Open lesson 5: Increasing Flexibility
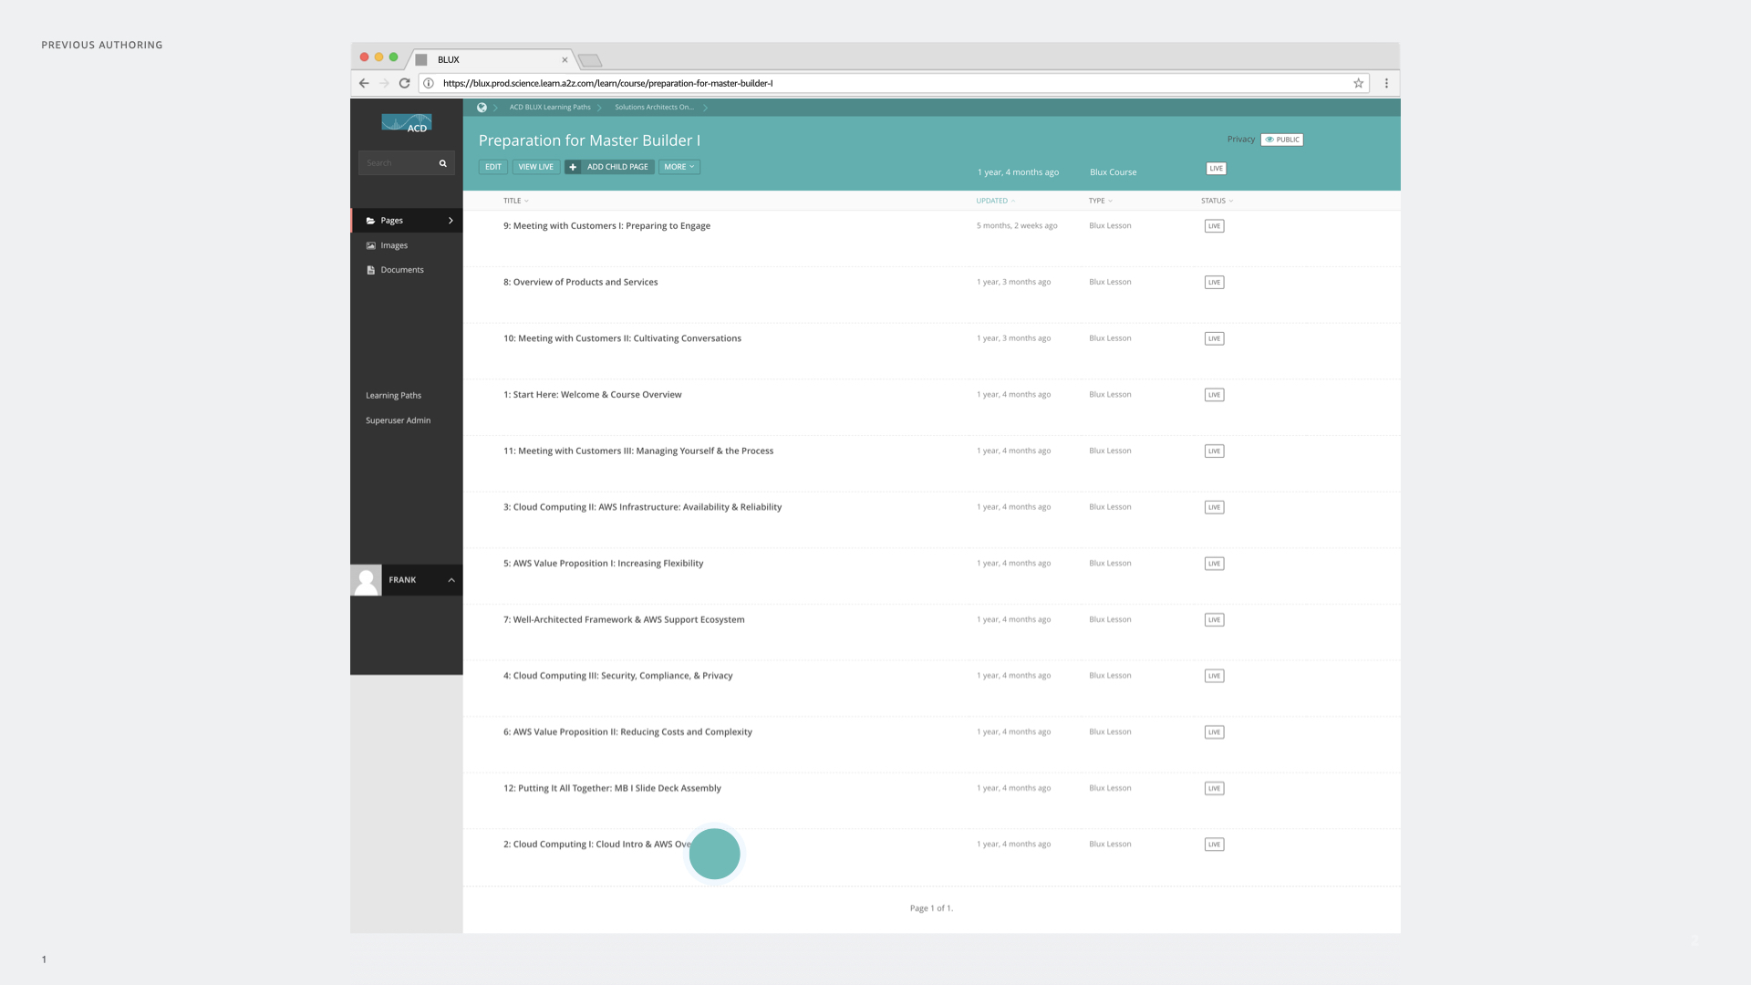Image resolution: width=1751 pixels, height=985 pixels. pos(603,564)
